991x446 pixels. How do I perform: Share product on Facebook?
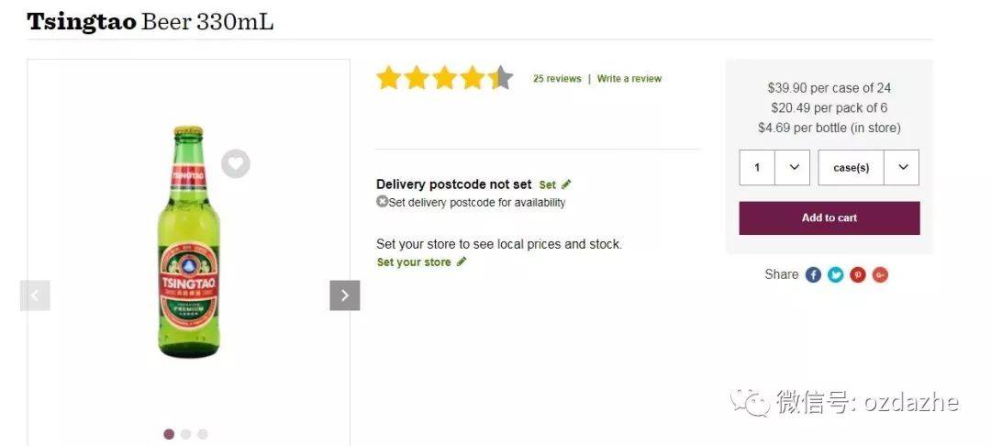tap(813, 274)
